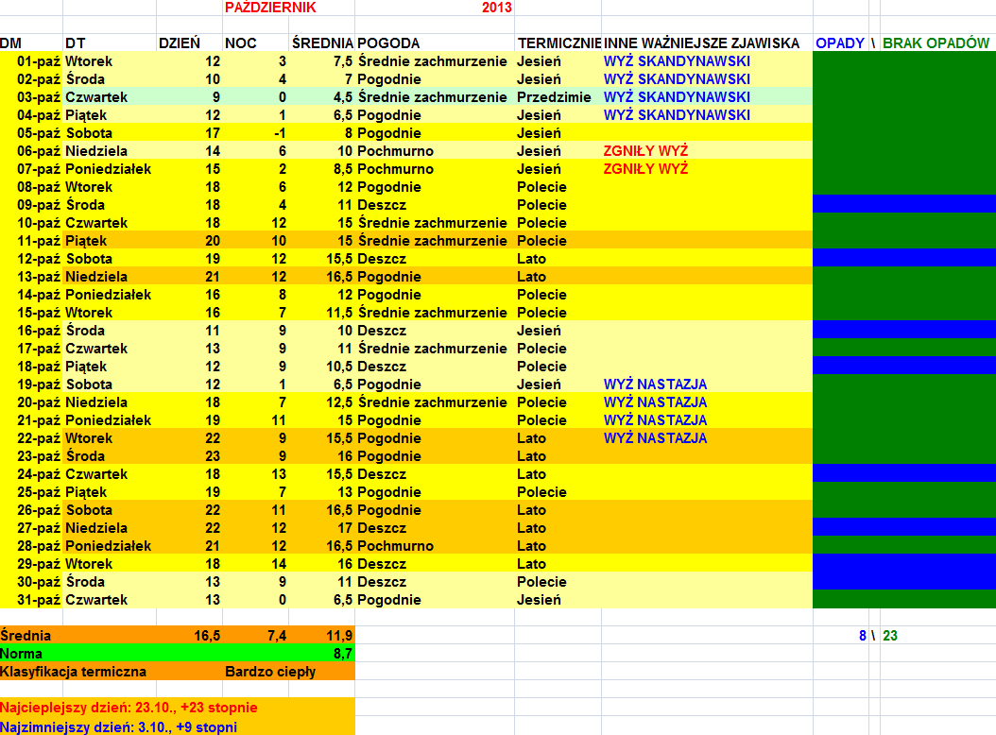Click the 2013 year cell
Image resolution: width=996 pixels, height=735 pixels.
(x=495, y=8)
